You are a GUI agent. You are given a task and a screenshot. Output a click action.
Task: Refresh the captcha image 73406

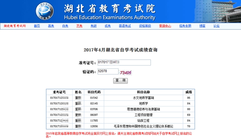tap(126, 72)
